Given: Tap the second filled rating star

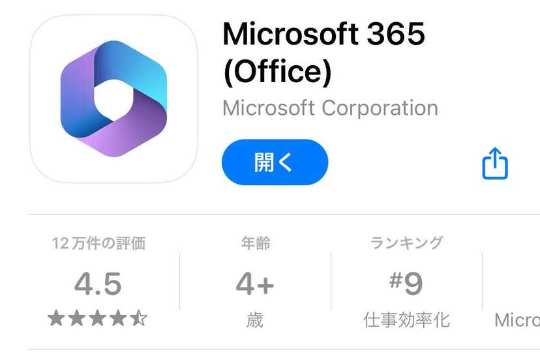Looking at the screenshot, I should (x=77, y=318).
